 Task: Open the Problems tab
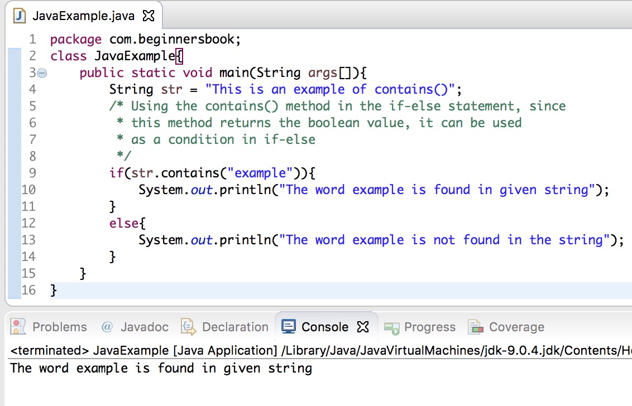(60, 327)
